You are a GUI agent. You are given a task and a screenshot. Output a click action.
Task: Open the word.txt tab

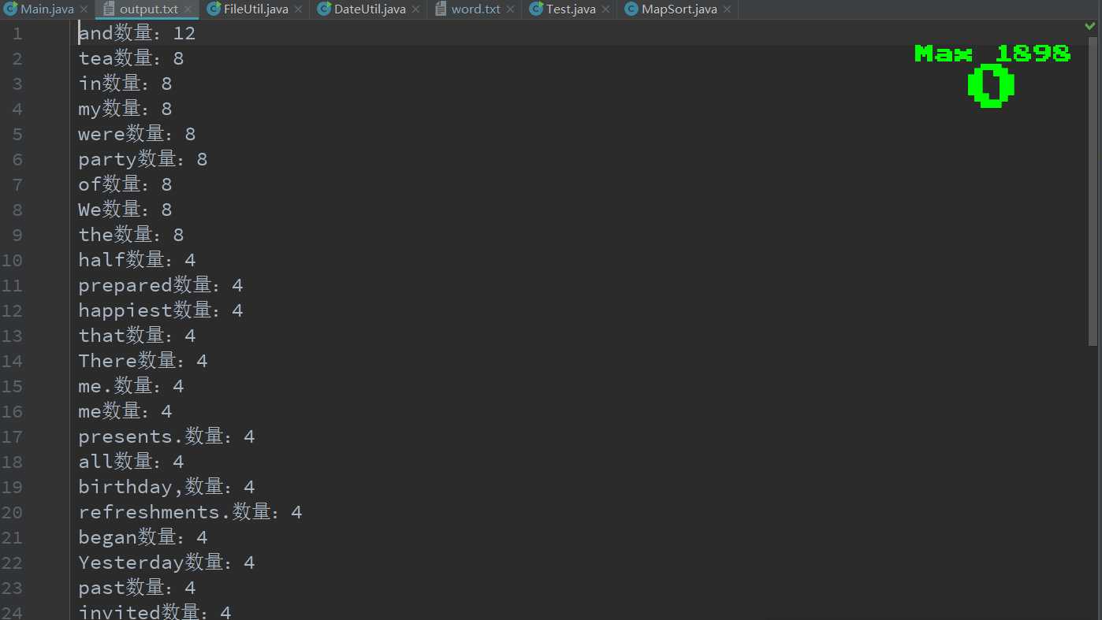(x=476, y=9)
